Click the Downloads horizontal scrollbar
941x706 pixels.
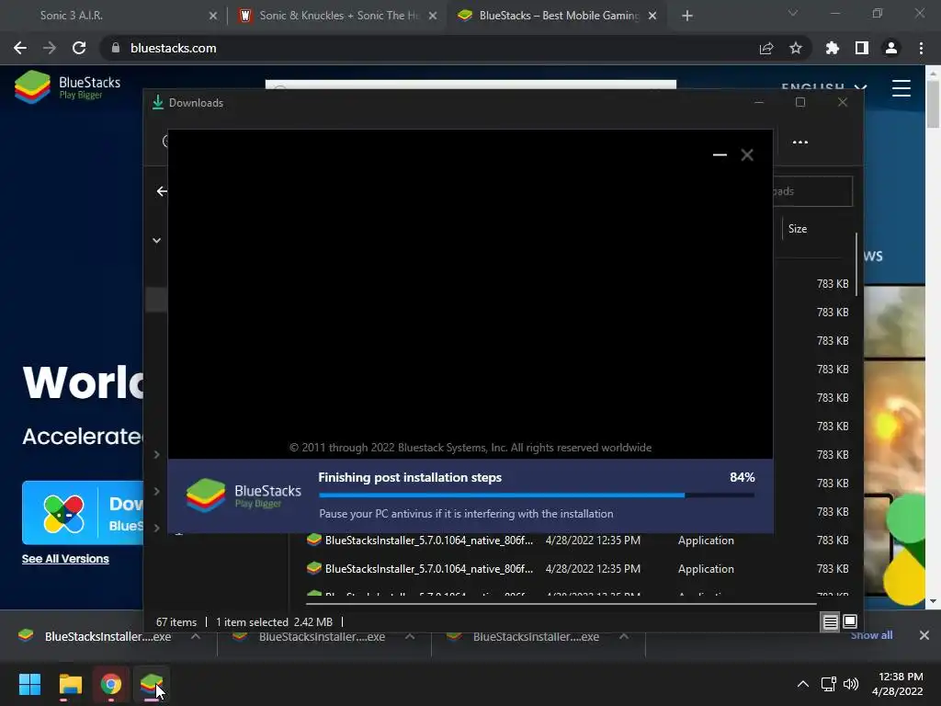point(561,603)
